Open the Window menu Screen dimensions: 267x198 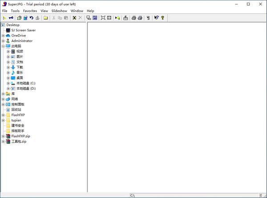77,11
